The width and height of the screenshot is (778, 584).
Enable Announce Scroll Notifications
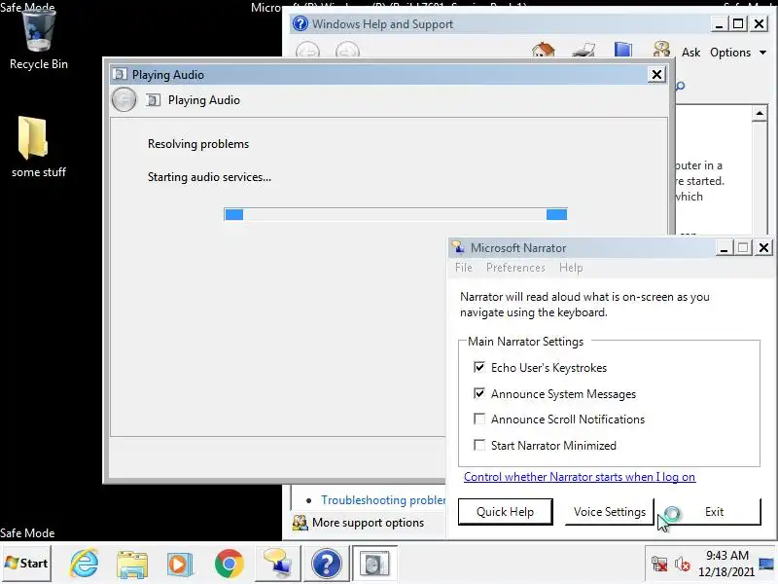click(479, 419)
